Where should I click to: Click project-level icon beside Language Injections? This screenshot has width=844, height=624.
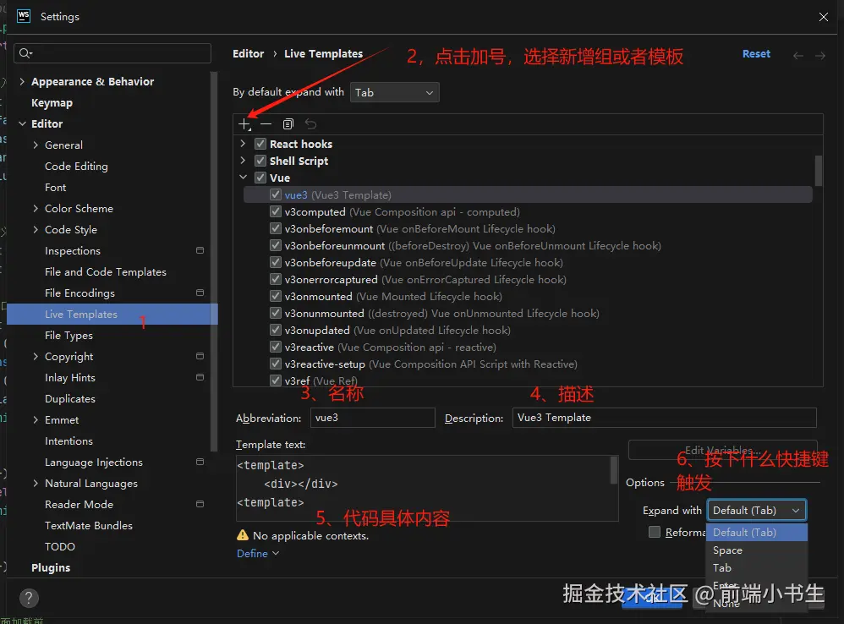click(200, 462)
